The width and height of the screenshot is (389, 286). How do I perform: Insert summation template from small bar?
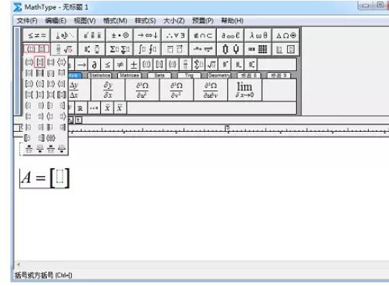pyautogui.click(x=198, y=64)
